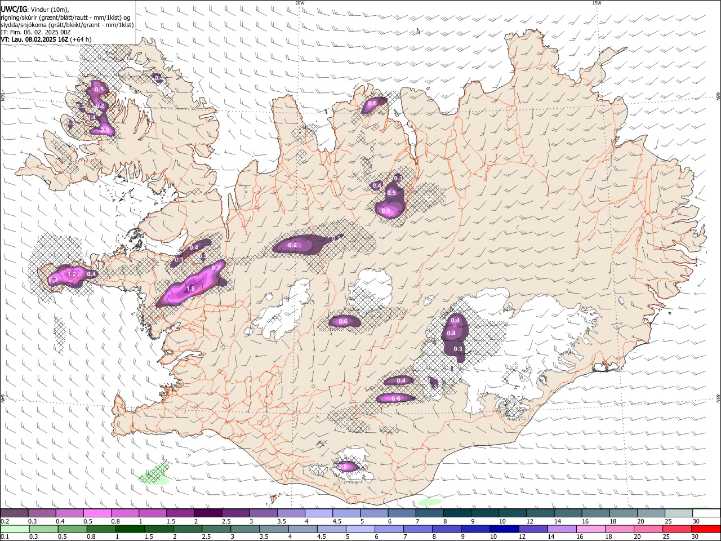Click the 'slydda/snjókoma' snow legend description line

pyautogui.click(x=67, y=25)
